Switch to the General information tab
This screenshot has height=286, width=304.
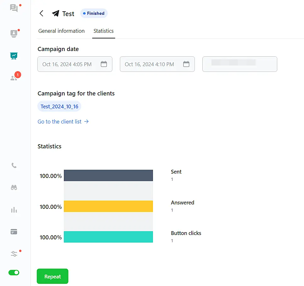61,31
